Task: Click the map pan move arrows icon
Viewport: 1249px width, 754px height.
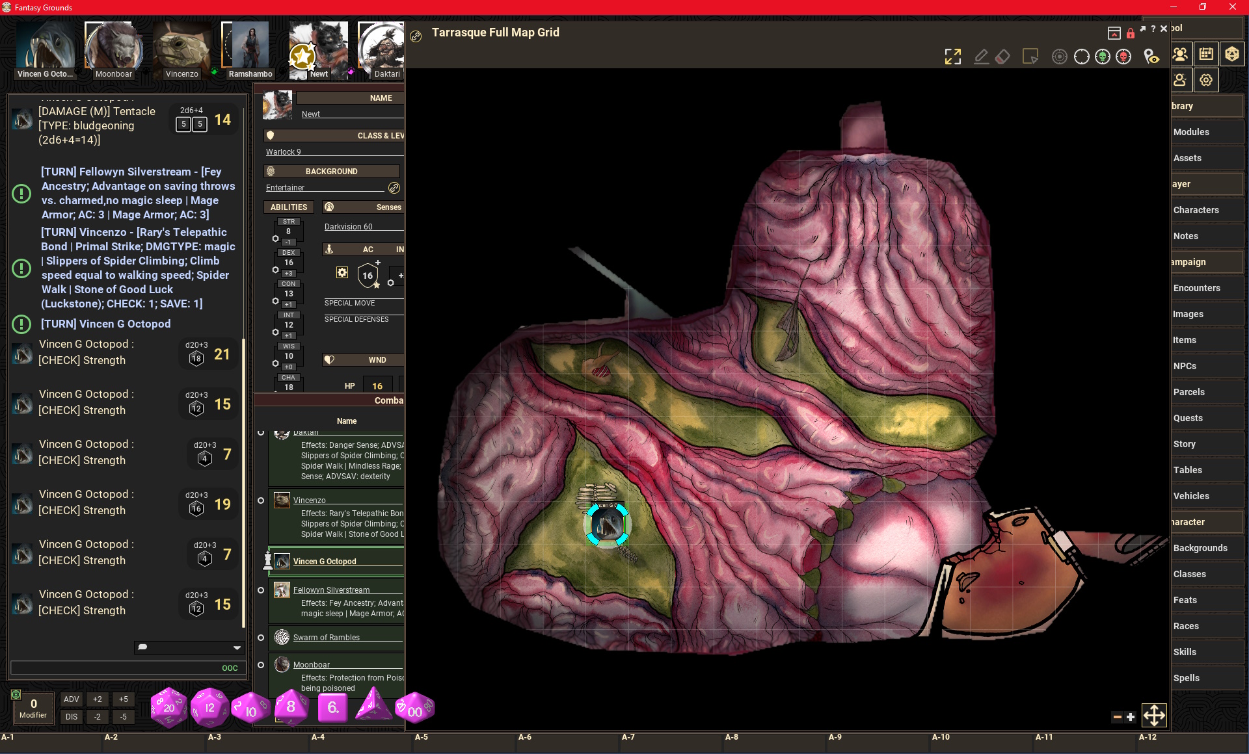Action: (1154, 716)
